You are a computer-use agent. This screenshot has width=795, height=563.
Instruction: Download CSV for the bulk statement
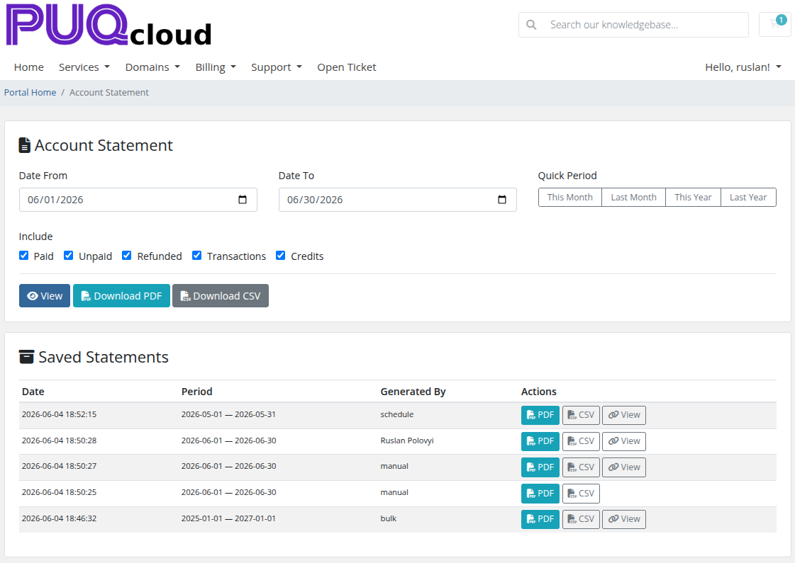tap(581, 520)
